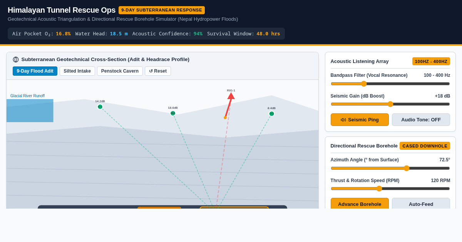Click the 100HZ - 400HZ badge
The height and width of the screenshot is (242, 462).
pyautogui.click(x=431, y=61)
